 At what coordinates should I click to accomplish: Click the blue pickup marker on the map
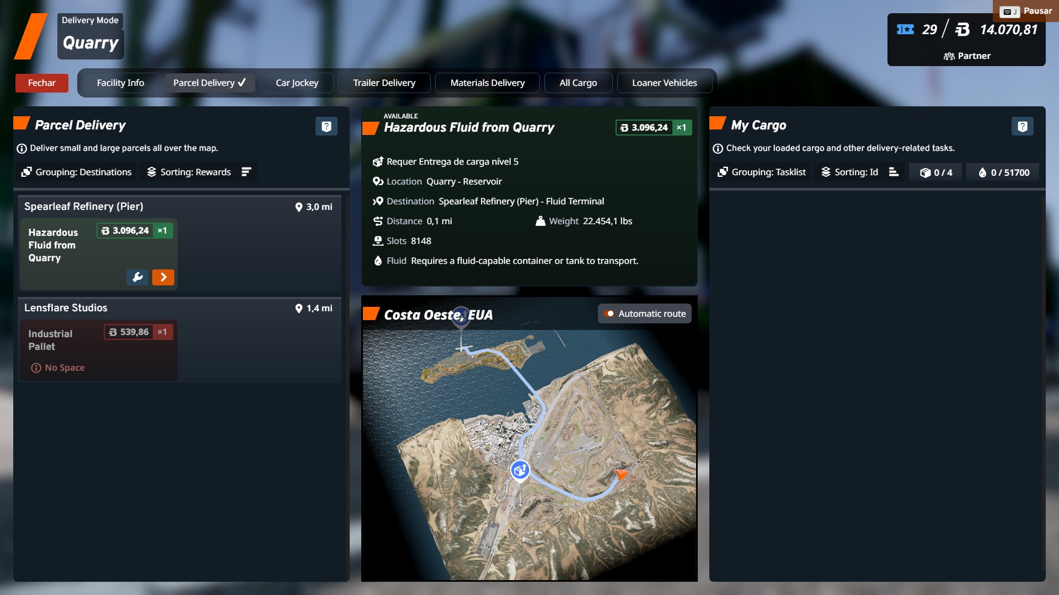pyautogui.click(x=520, y=470)
